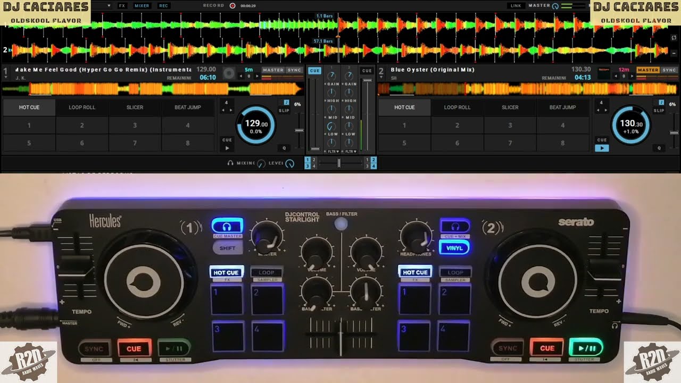
Task: Click waveform reset zoom icon at right edge
Action: (x=674, y=38)
